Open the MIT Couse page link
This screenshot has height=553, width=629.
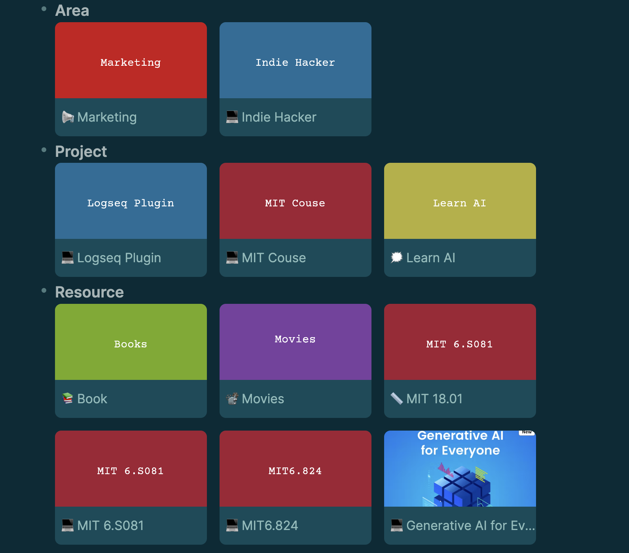point(273,258)
